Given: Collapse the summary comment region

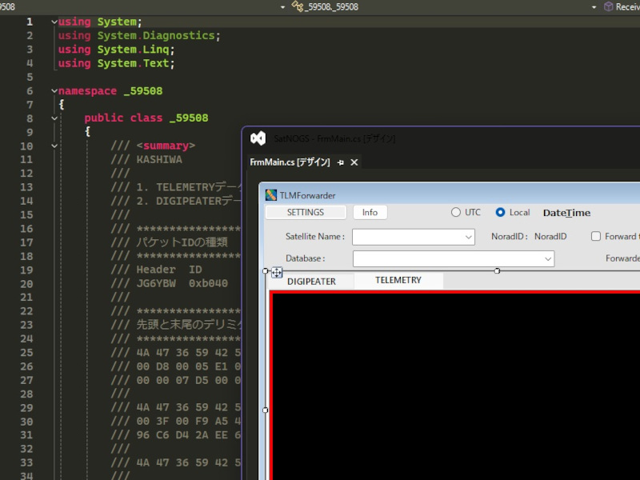Looking at the screenshot, I should point(54,146).
